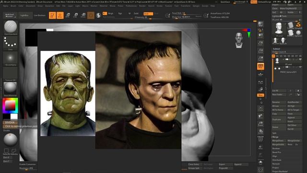Expand the Bevel Pro section
The width and height of the screenshot is (307, 173).
[x=277, y=152]
